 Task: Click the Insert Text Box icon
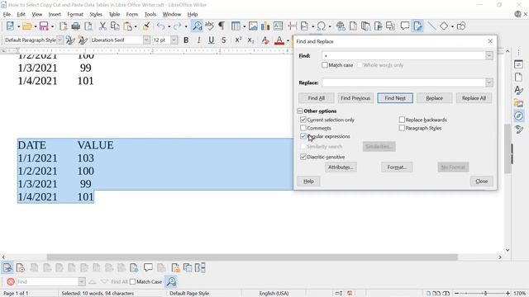point(278,26)
